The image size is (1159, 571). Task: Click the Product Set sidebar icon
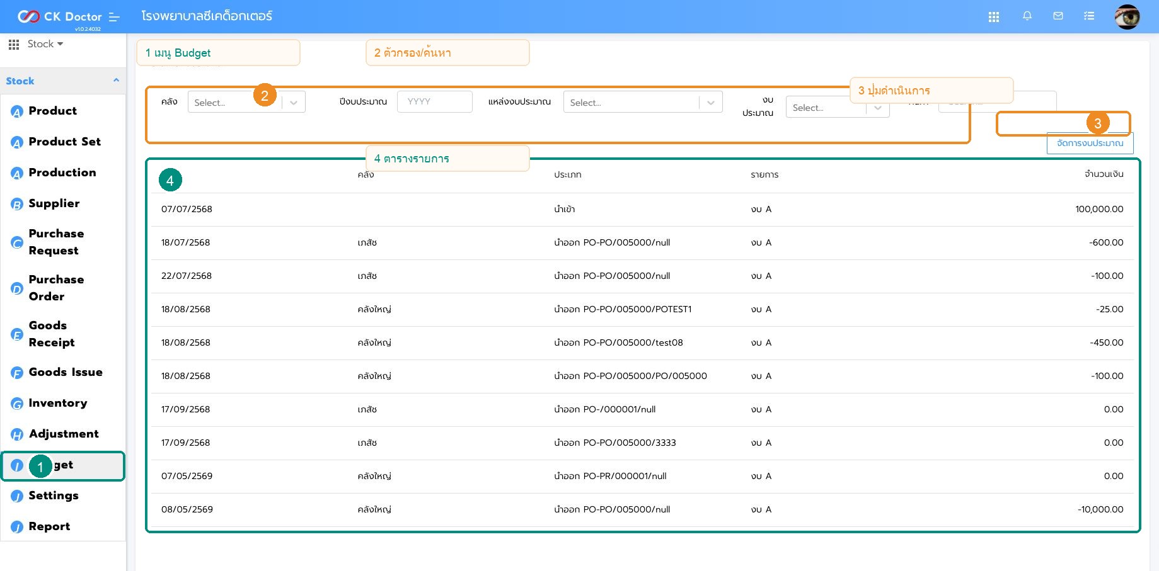coord(17,142)
